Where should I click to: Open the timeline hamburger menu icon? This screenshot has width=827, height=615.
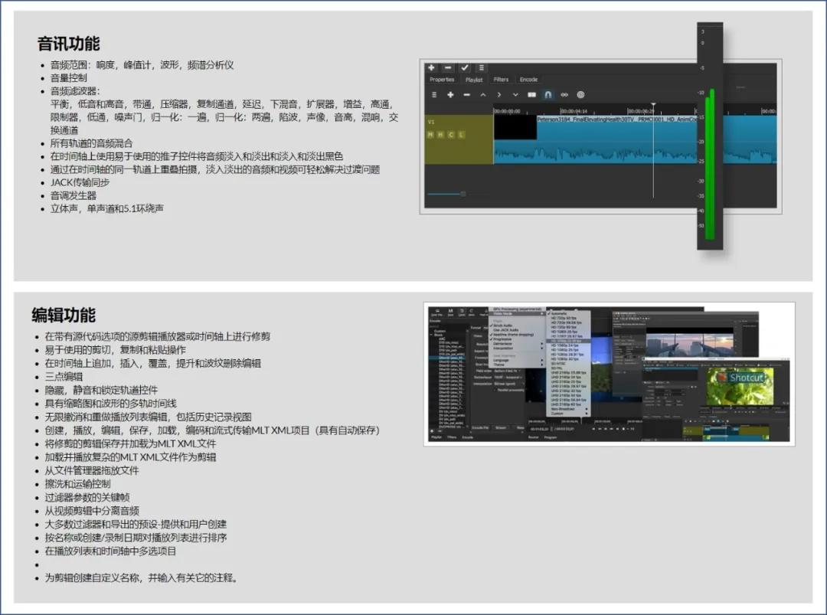(434, 95)
